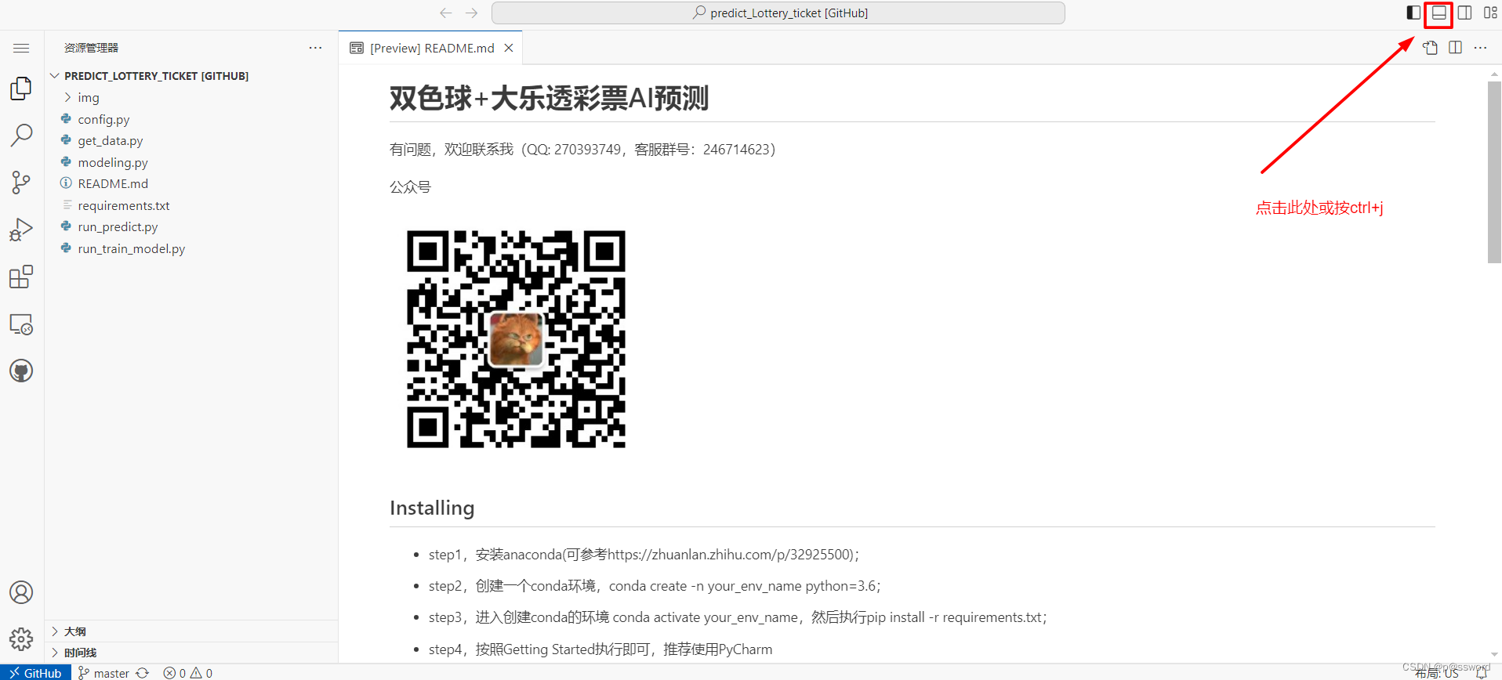Click the master branch indicator

coord(103,673)
